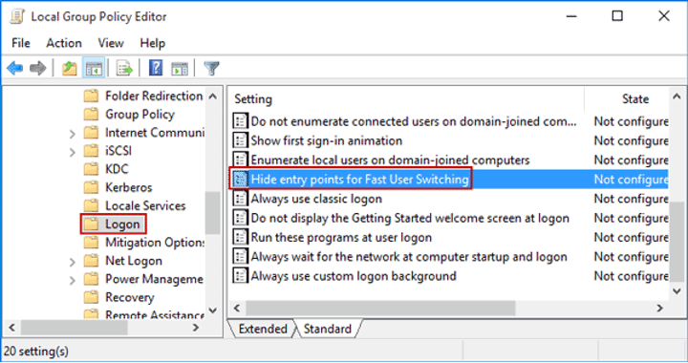Click settings list horizontal scrollbar right arrow

coord(659,308)
